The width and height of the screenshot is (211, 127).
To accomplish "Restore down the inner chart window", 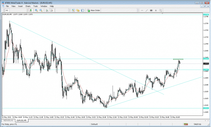I will pos(205,6).
